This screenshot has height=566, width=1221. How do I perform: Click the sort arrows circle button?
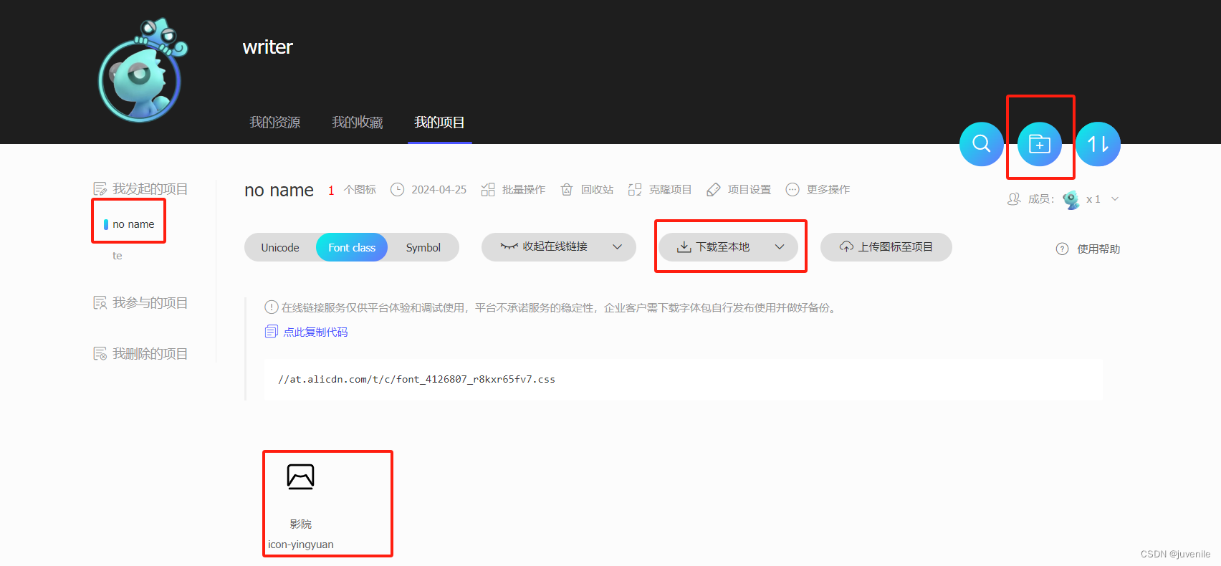click(x=1098, y=144)
